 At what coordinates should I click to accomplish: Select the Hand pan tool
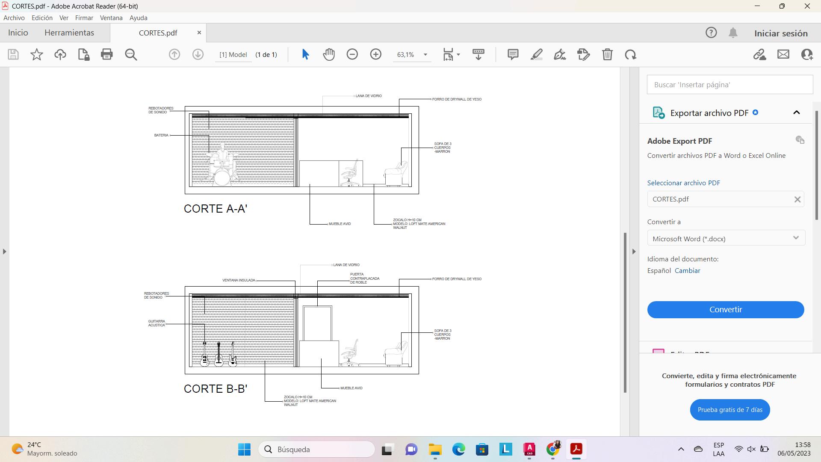click(x=328, y=54)
